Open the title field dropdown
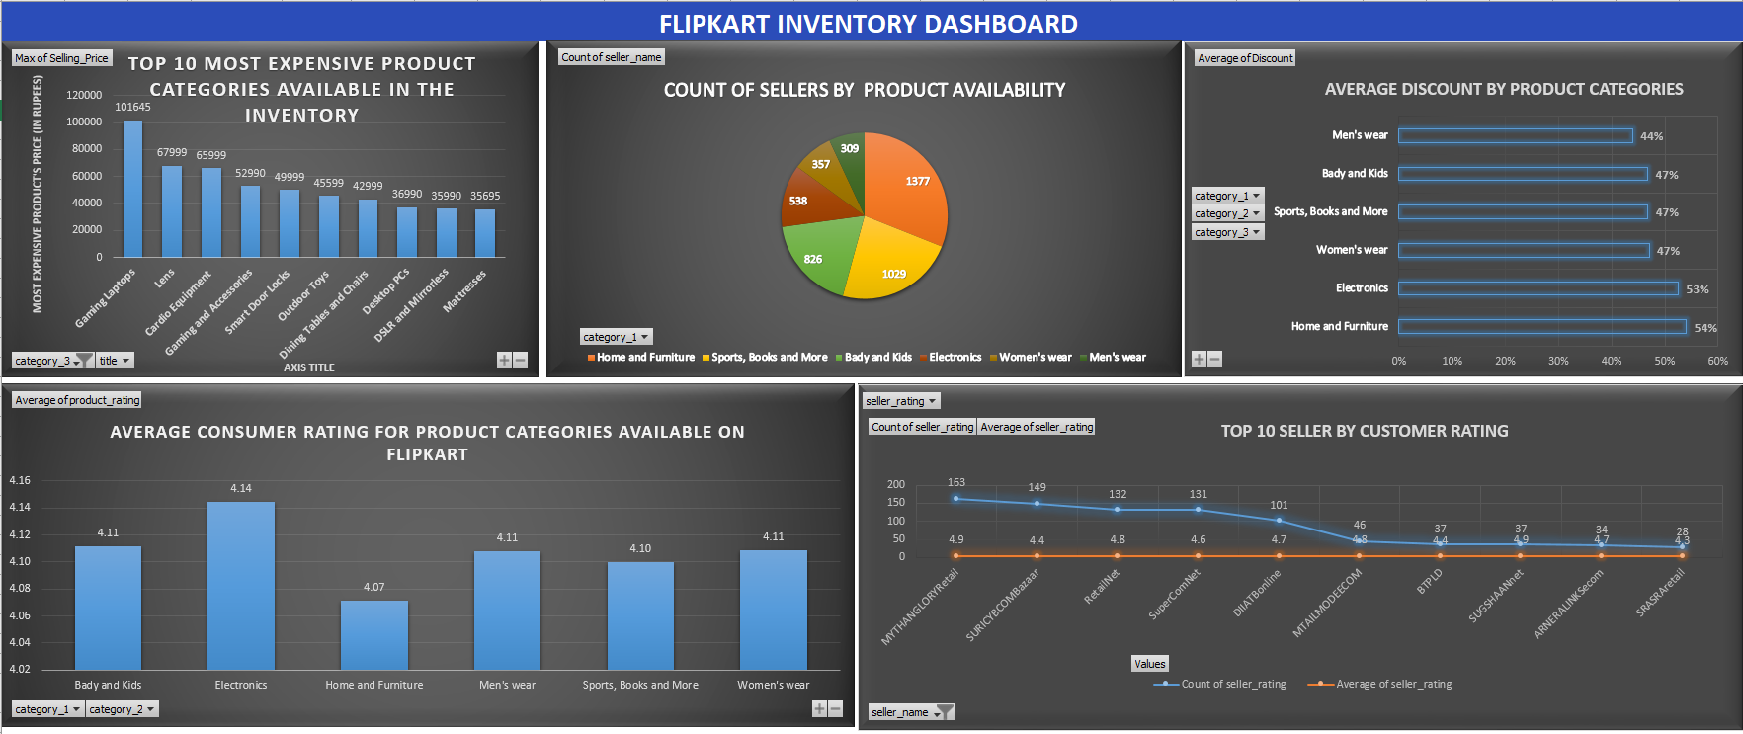Screen dimensions: 1743x734 tap(115, 361)
